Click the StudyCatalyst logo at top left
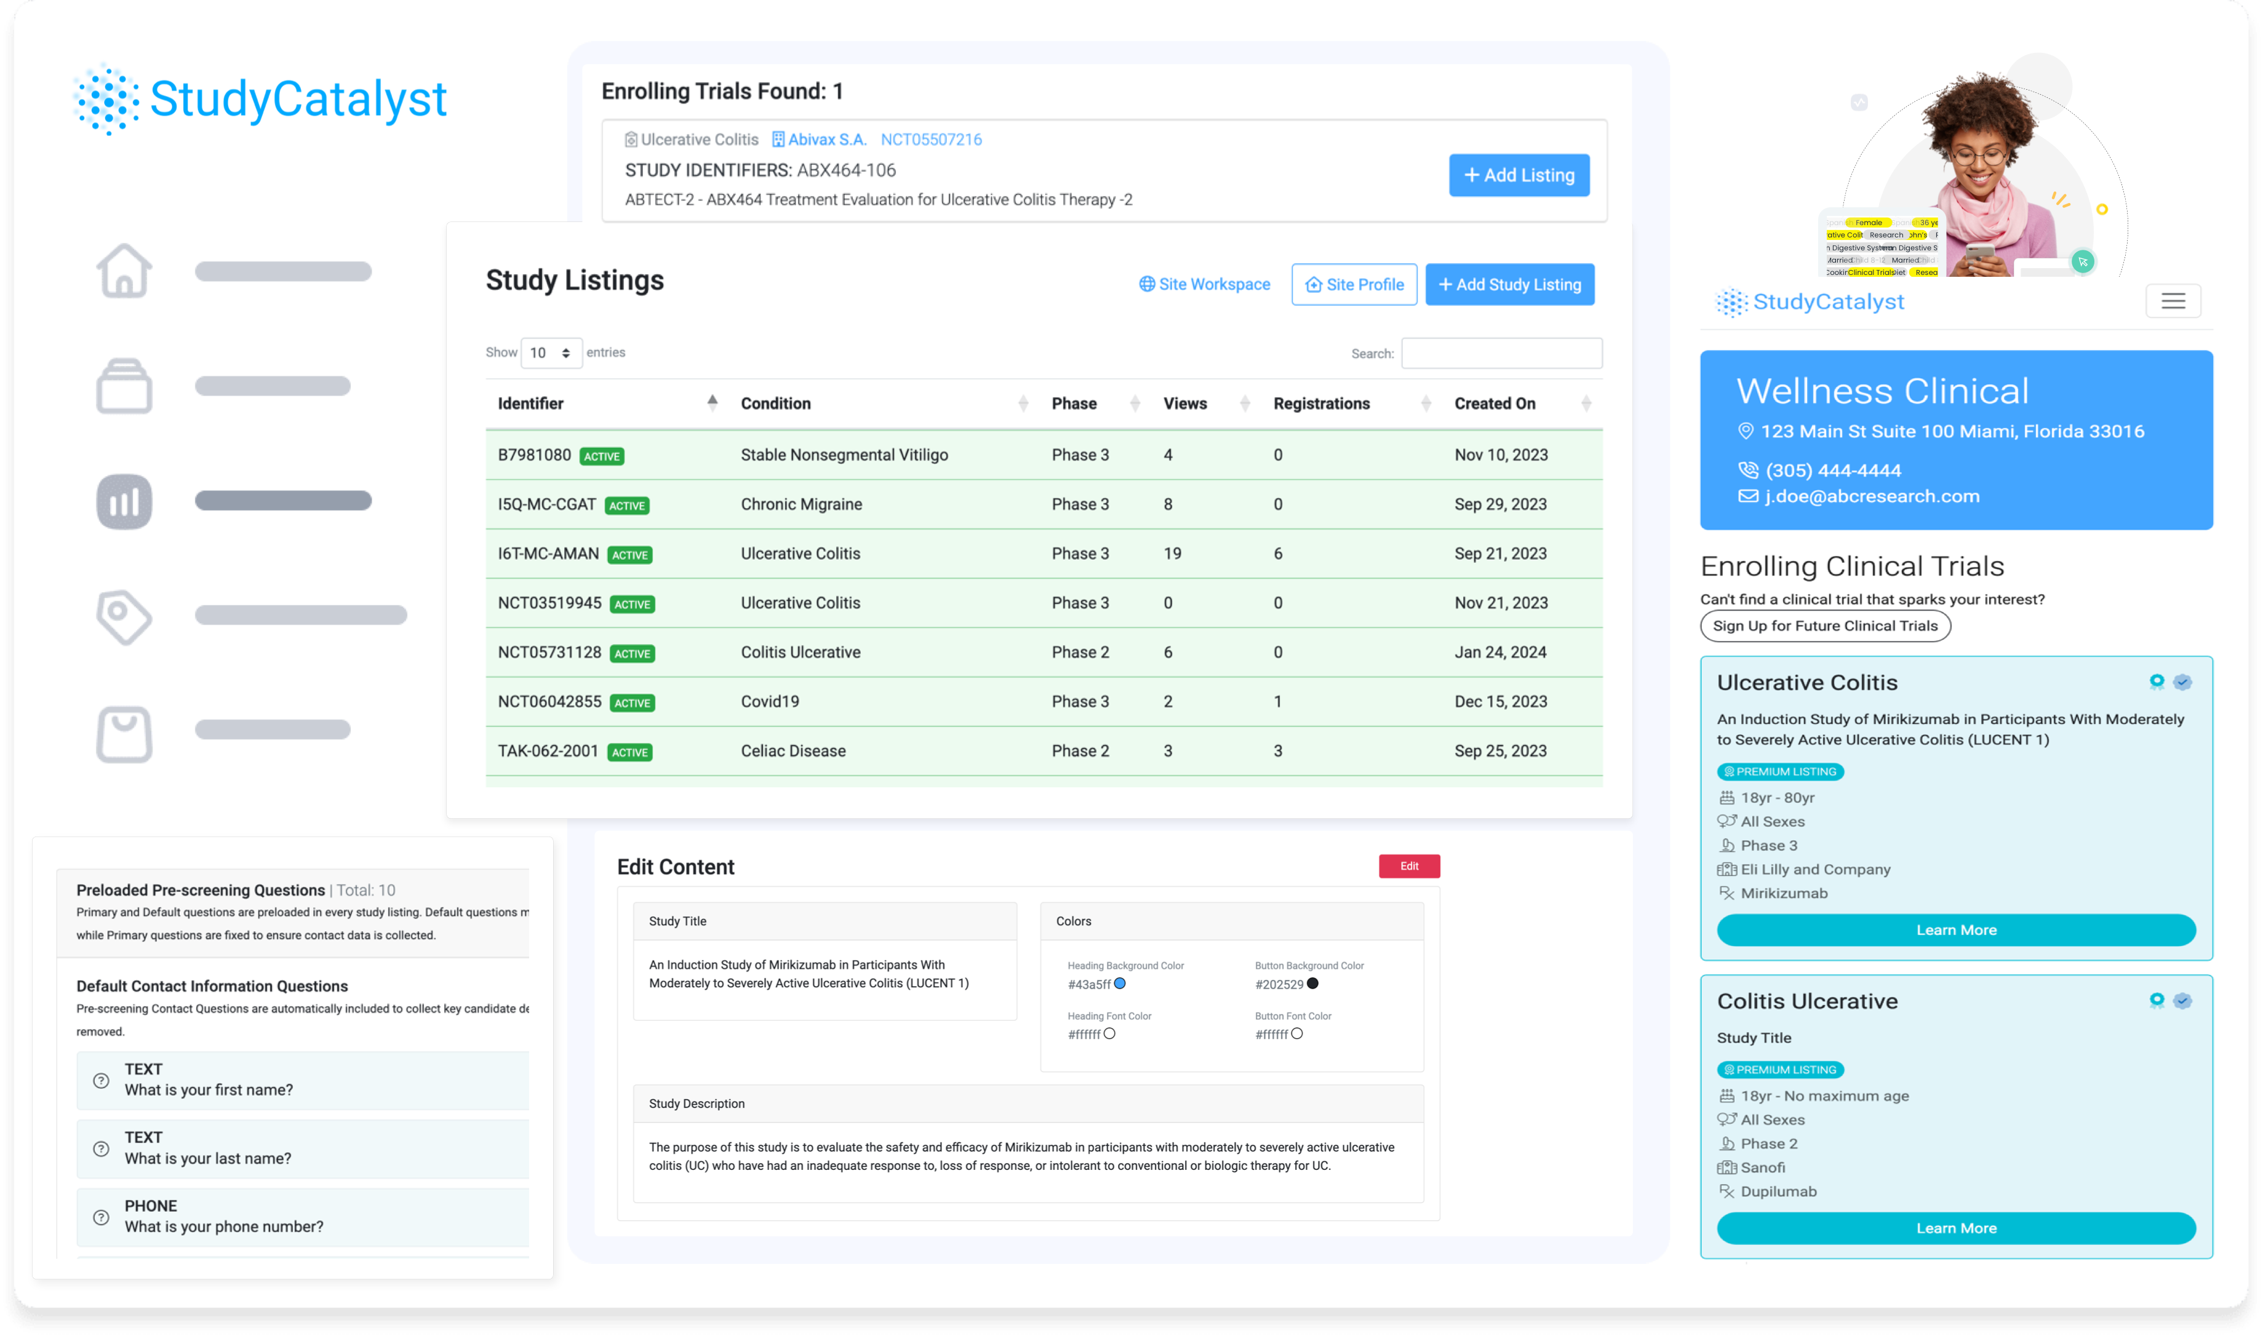The image size is (2263, 1336). (x=260, y=99)
